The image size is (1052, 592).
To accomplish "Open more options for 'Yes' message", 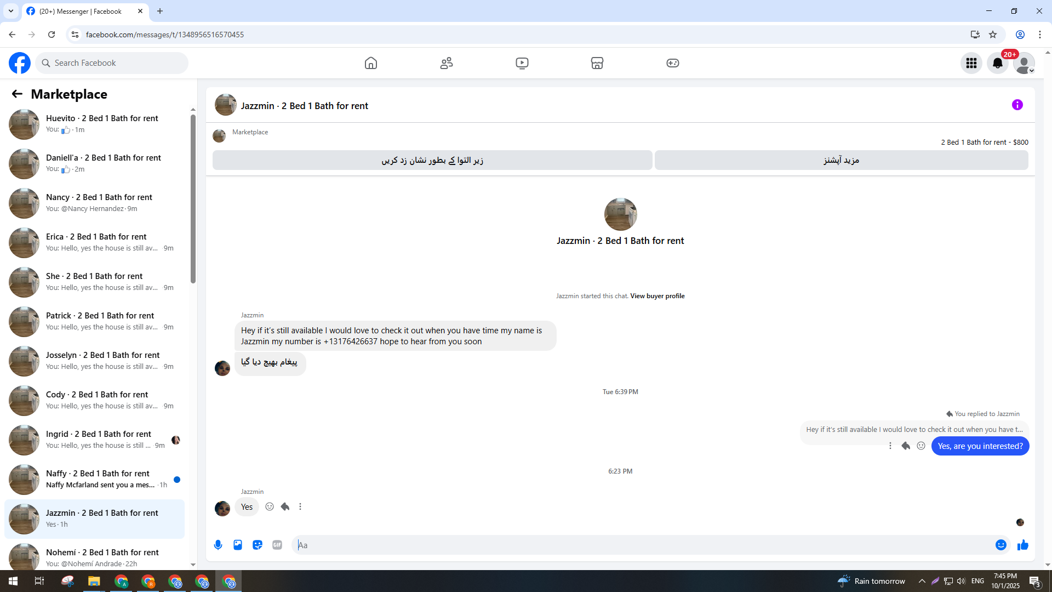I will pos(300,506).
